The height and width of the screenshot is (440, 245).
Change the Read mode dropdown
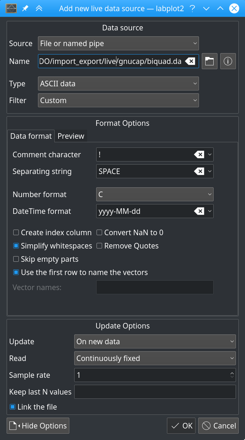coord(155,358)
